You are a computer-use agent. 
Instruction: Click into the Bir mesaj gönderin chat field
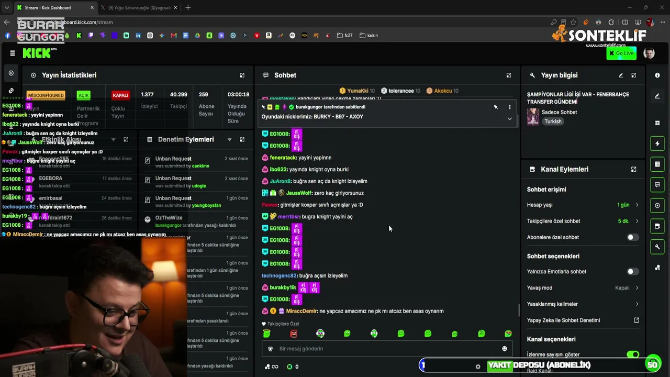[387, 349]
